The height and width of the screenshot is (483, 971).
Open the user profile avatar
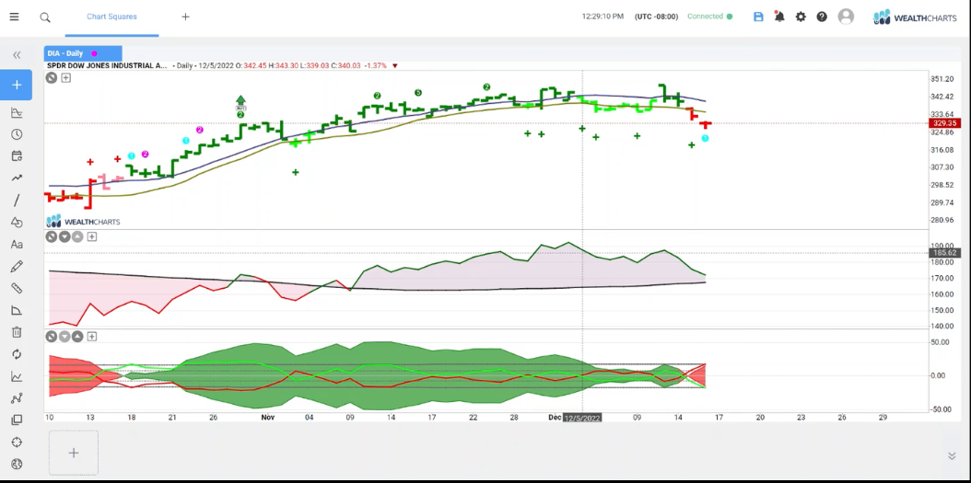click(846, 17)
